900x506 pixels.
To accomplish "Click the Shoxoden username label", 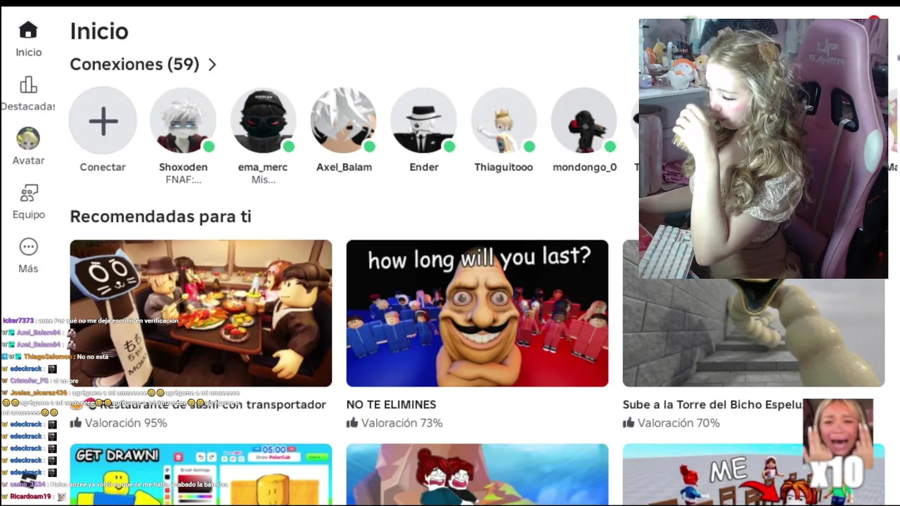I will pyautogui.click(x=183, y=167).
